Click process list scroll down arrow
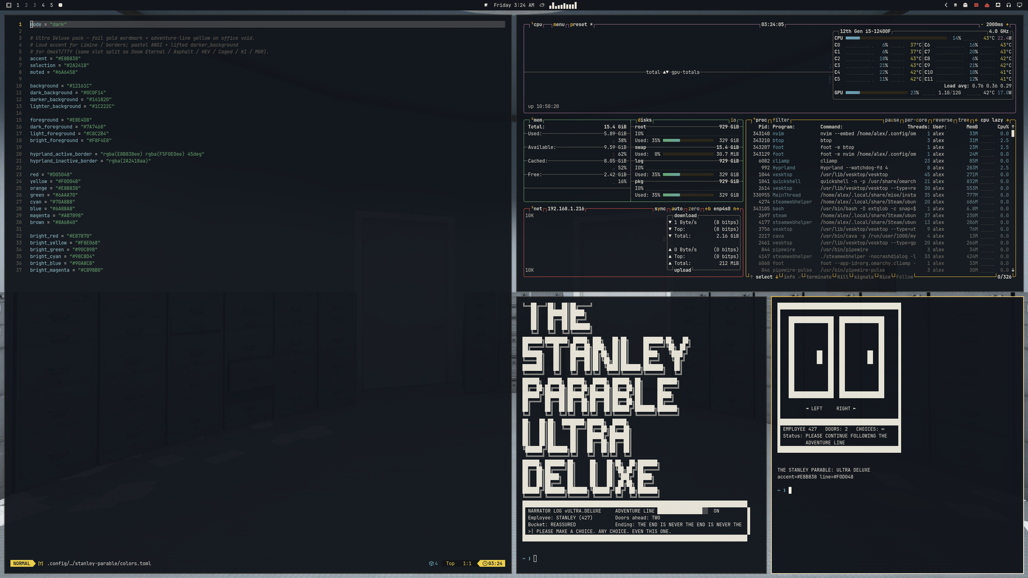 coord(1013,270)
